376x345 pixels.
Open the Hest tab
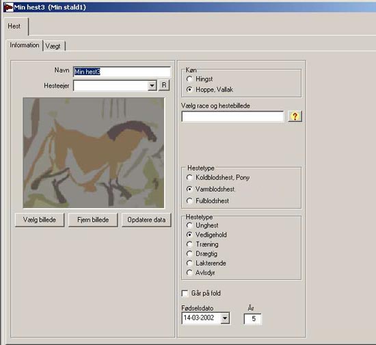tap(16, 26)
